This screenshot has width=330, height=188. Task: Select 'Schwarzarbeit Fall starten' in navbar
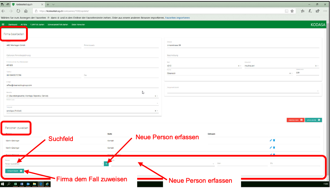point(57,25)
